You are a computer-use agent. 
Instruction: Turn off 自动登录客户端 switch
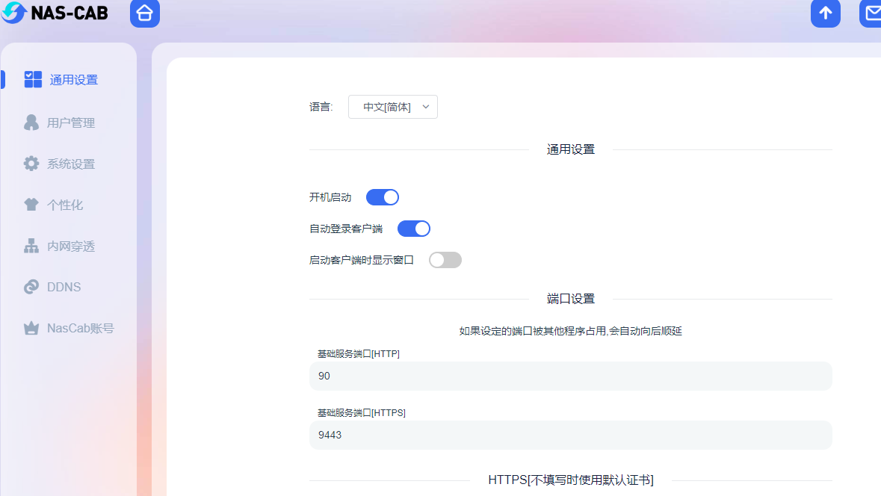click(414, 229)
